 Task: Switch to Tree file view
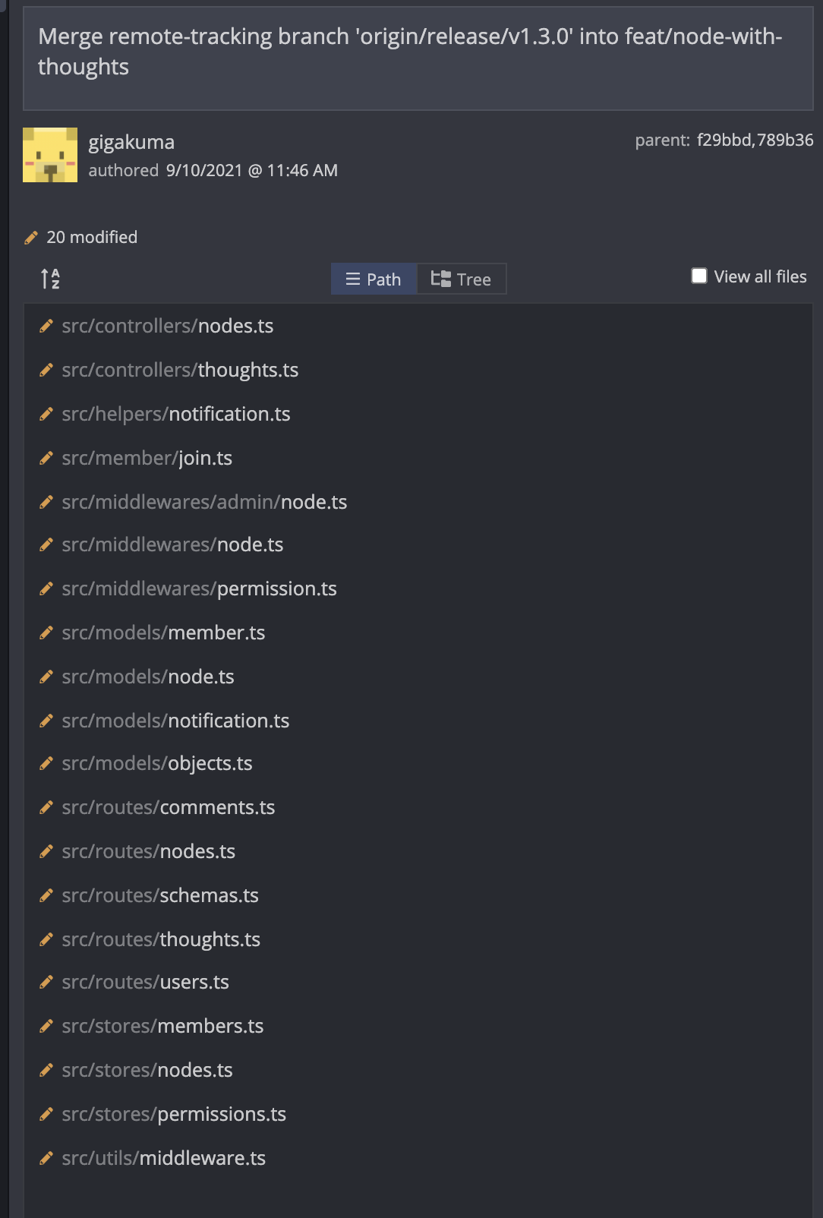click(462, 279)
